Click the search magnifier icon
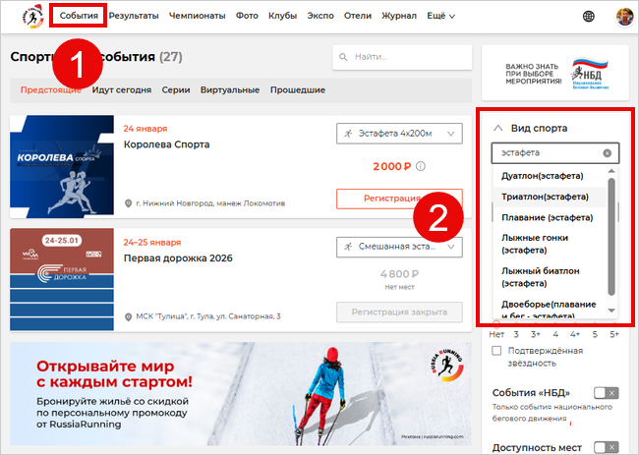This screenshot has height=455, width=639. click(x=346, y=58)
